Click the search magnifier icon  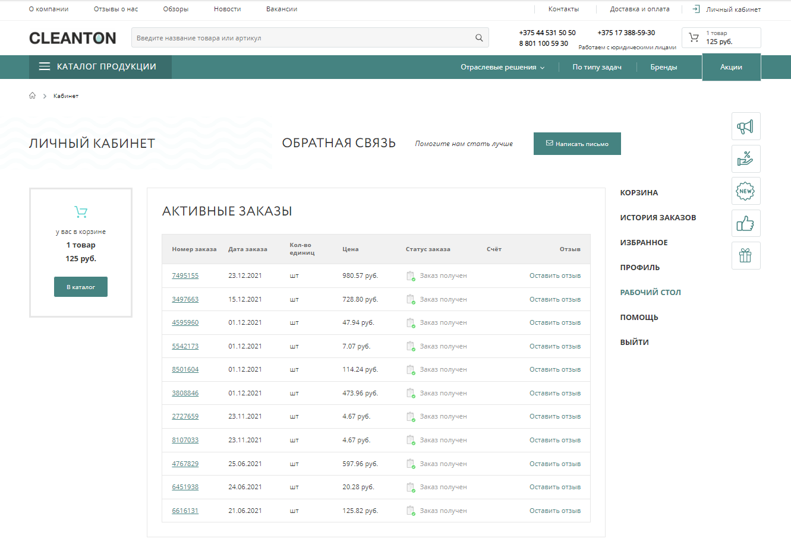pyautogui.click(x=479, y=38)
